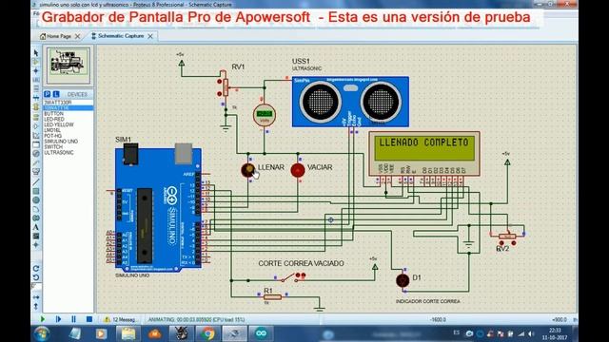Open the 12 Messages warning log

pos(120,319)
